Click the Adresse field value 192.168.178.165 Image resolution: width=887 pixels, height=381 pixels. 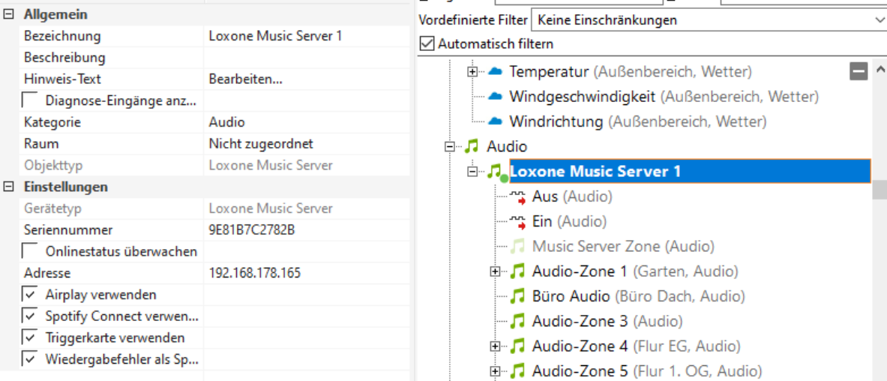tap(254, 273)
